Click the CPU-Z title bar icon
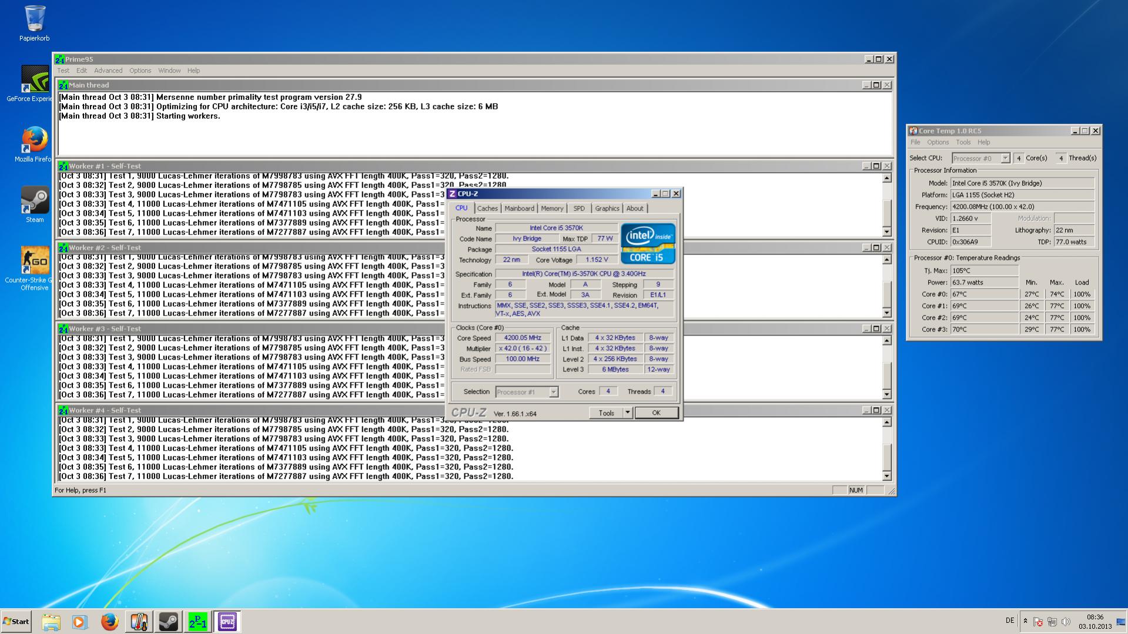 point(452,194)
